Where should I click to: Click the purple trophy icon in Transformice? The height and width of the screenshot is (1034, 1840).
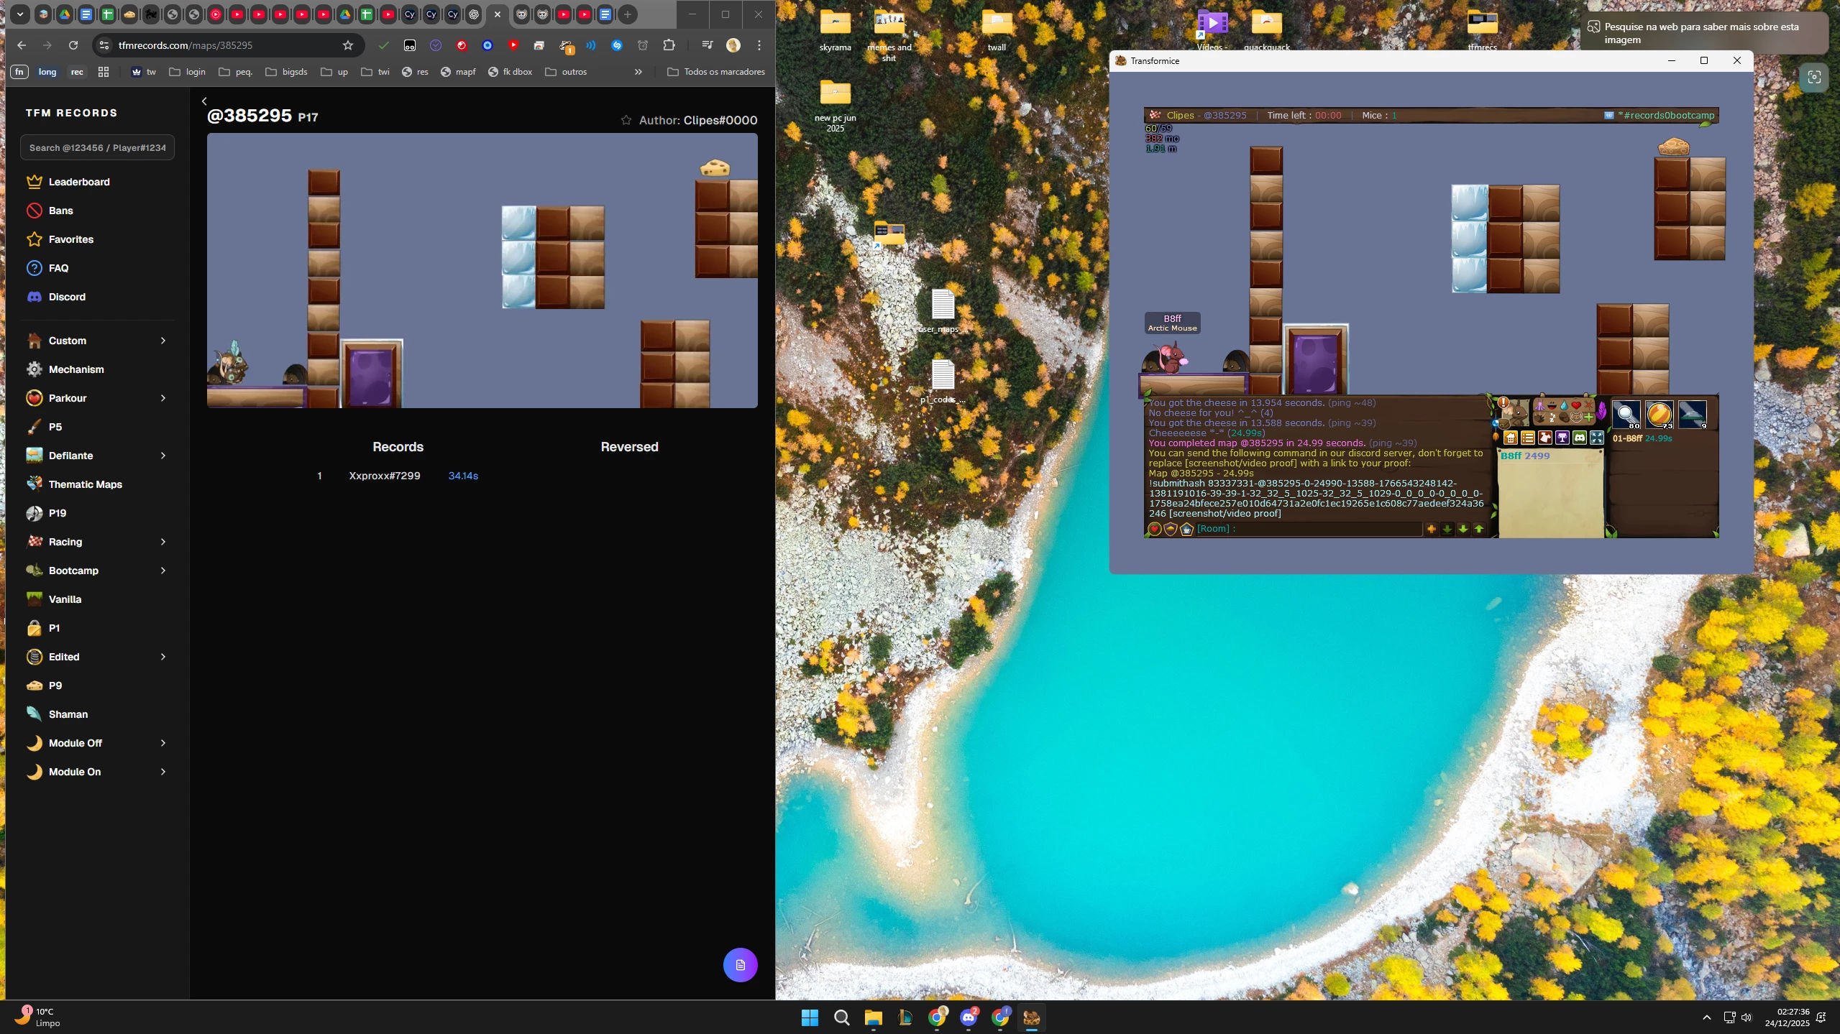click(x=1562, y=438)
